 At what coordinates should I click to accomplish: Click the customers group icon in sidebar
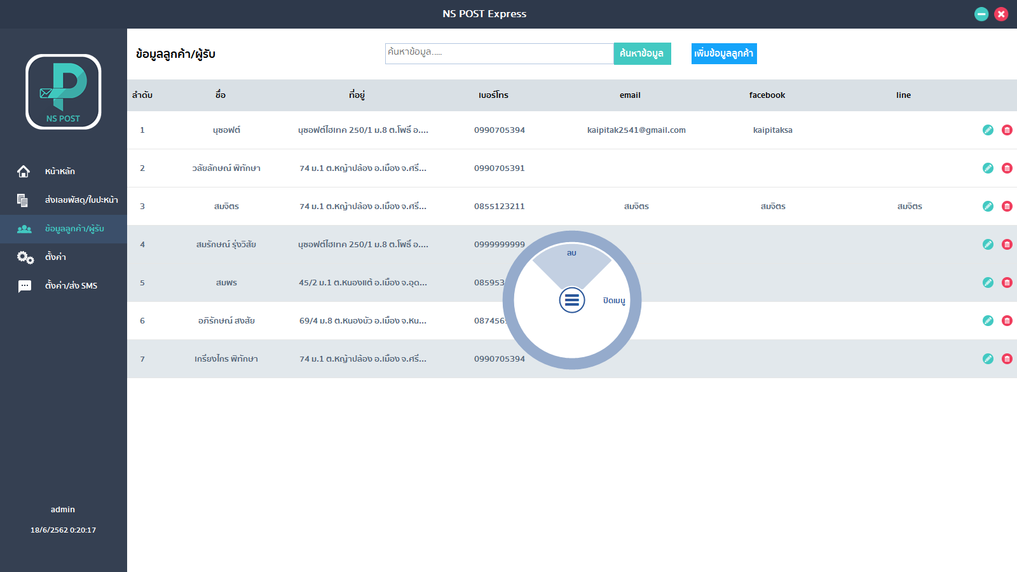24,229
